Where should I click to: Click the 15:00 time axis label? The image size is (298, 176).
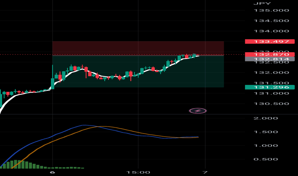point(138,172)
